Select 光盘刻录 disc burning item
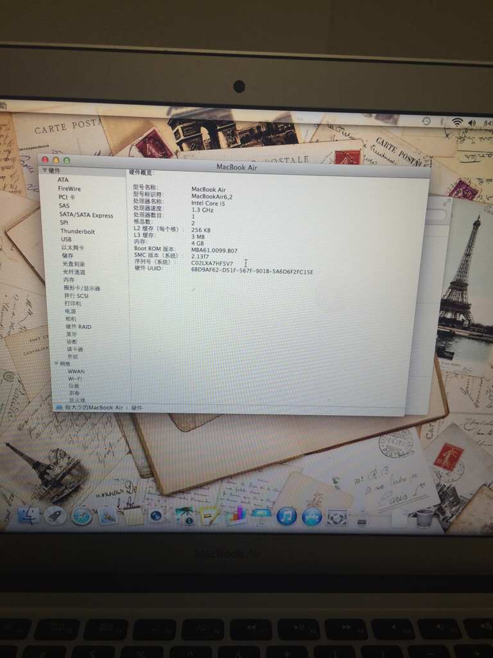Image resolution: width=493 pixels, height=658 pixels. coord(74,264)
